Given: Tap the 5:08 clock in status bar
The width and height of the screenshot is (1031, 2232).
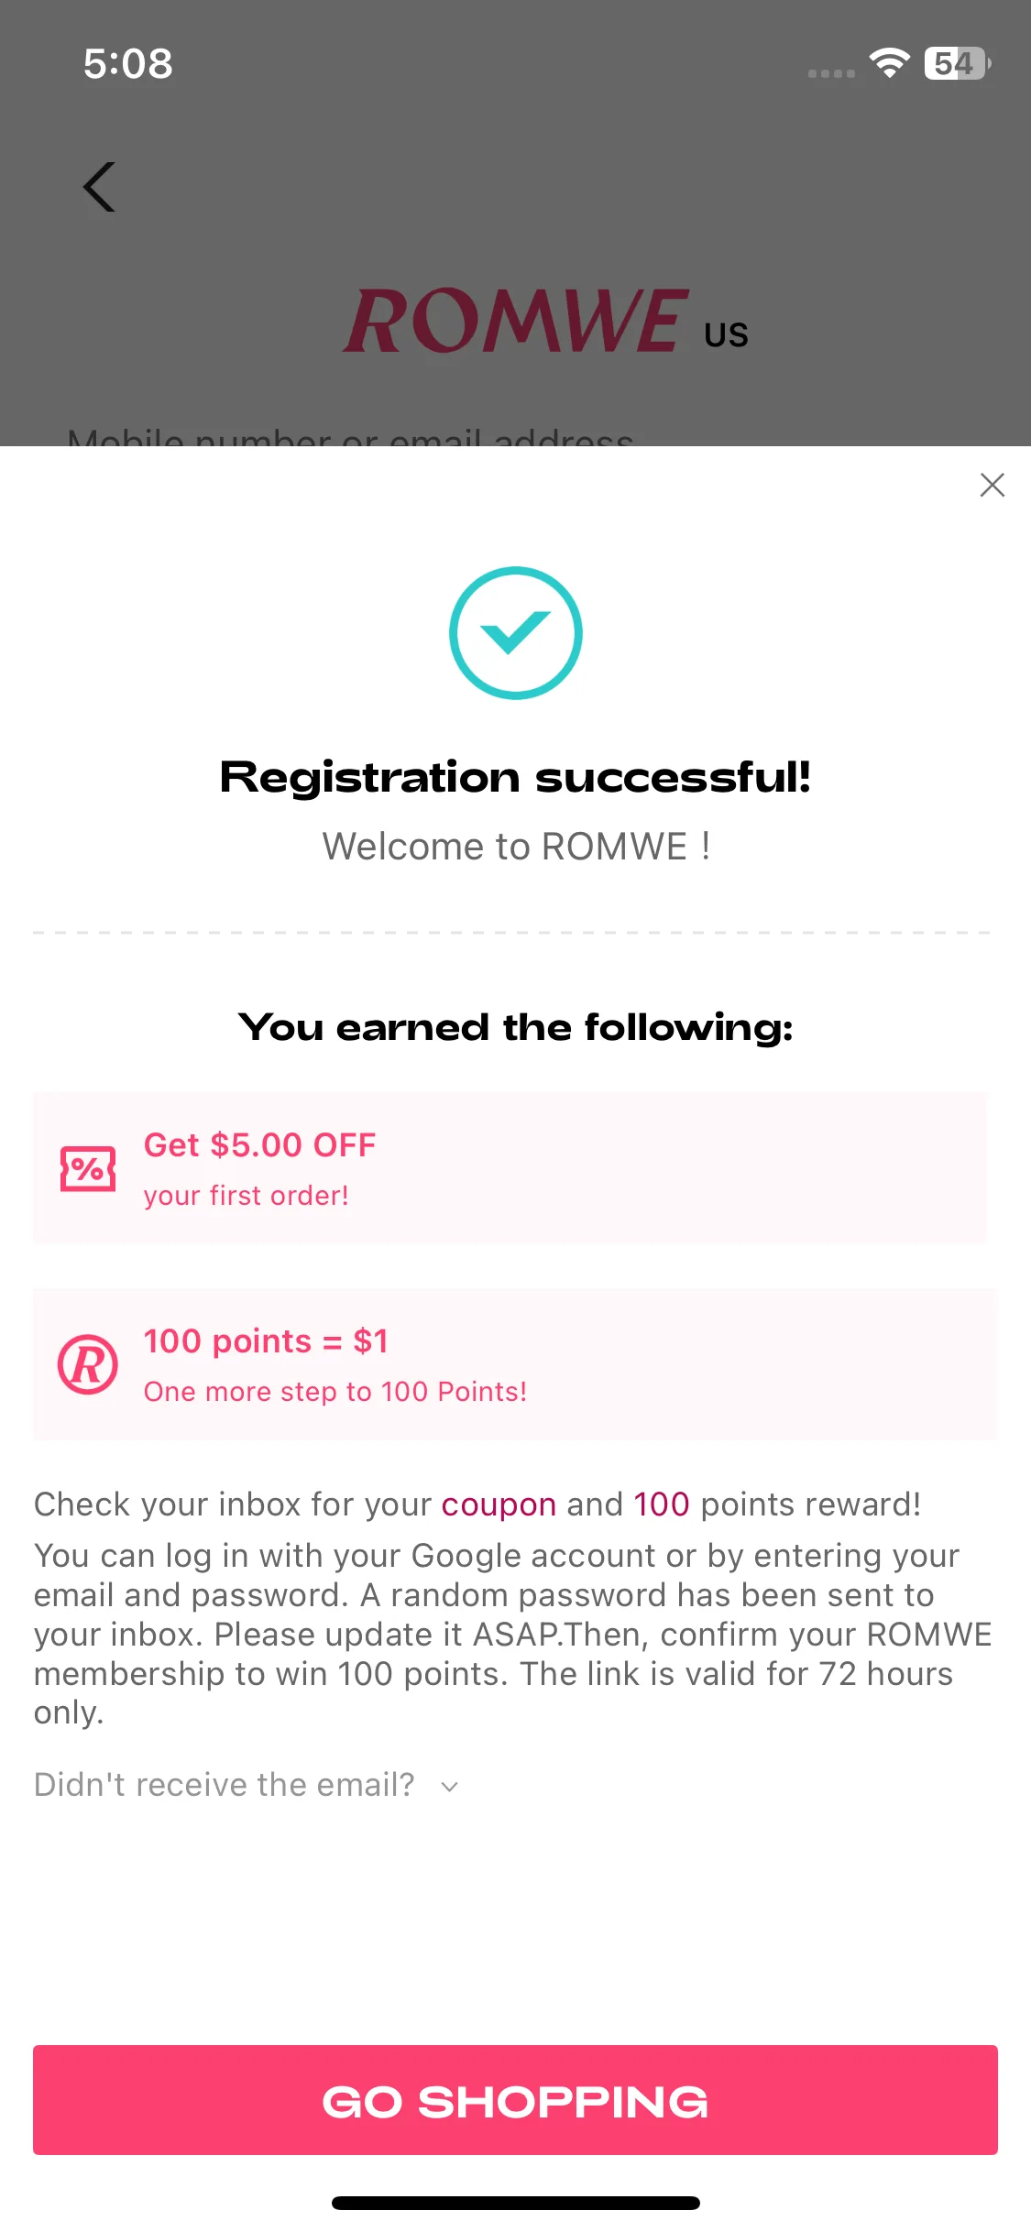Looking at the screenshot, I should point(128,64).
